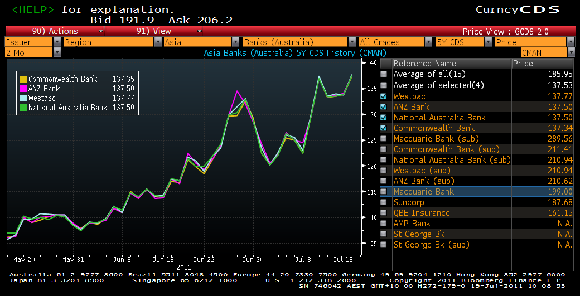Expand the Issuer dropdown
The height and width of the screenshot is (296, 580).
click(x=57, y=42)
